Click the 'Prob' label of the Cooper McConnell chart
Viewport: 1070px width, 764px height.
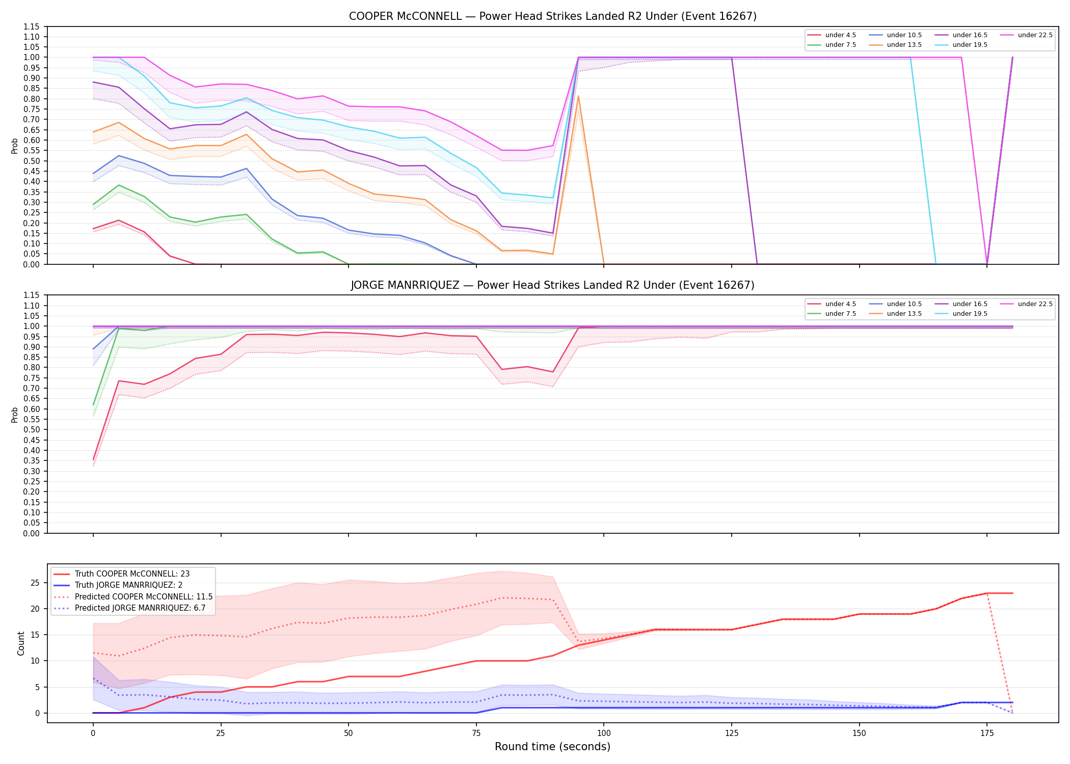click(15, 146)
